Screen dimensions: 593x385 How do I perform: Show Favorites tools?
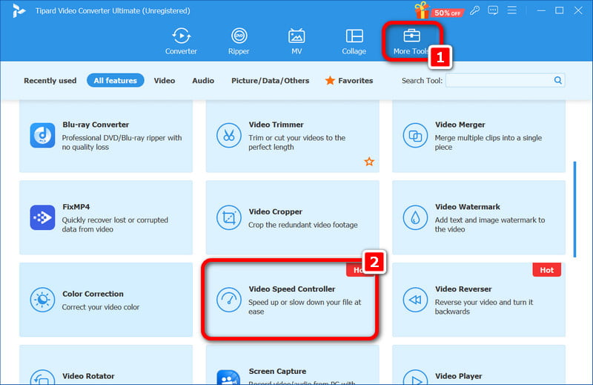(349, 80)
